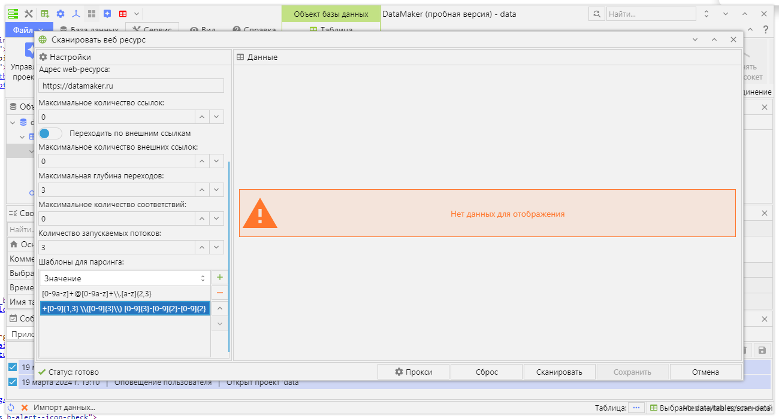The image size is (779, 419).
Task: Toggle the first 19 марта event checkbox
Action: [x=13, y=367]
